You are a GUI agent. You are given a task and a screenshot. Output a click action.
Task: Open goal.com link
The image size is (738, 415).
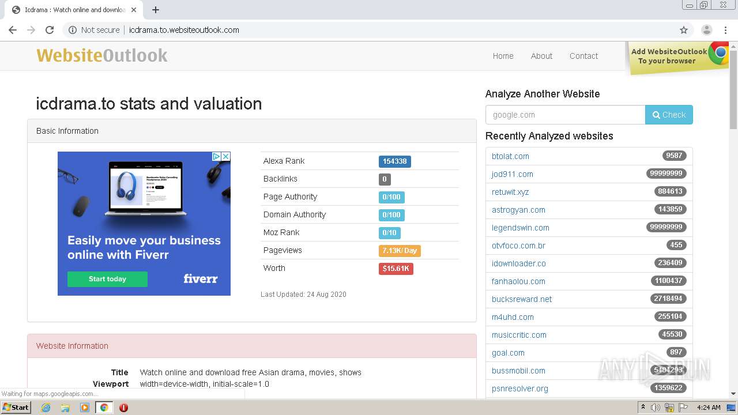508,353
